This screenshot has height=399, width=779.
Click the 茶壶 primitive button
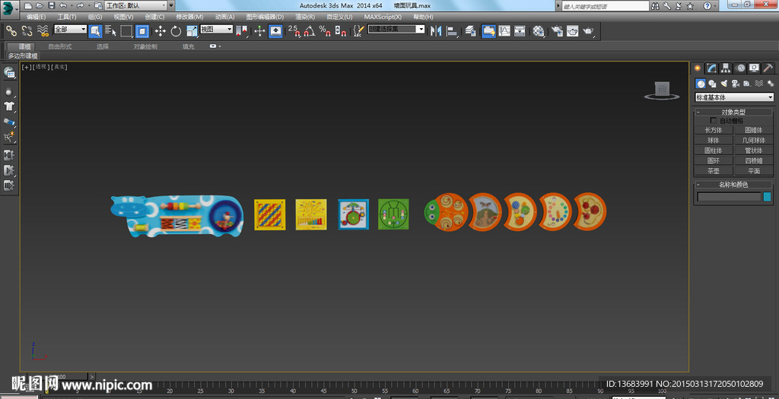tap(713, 171)
